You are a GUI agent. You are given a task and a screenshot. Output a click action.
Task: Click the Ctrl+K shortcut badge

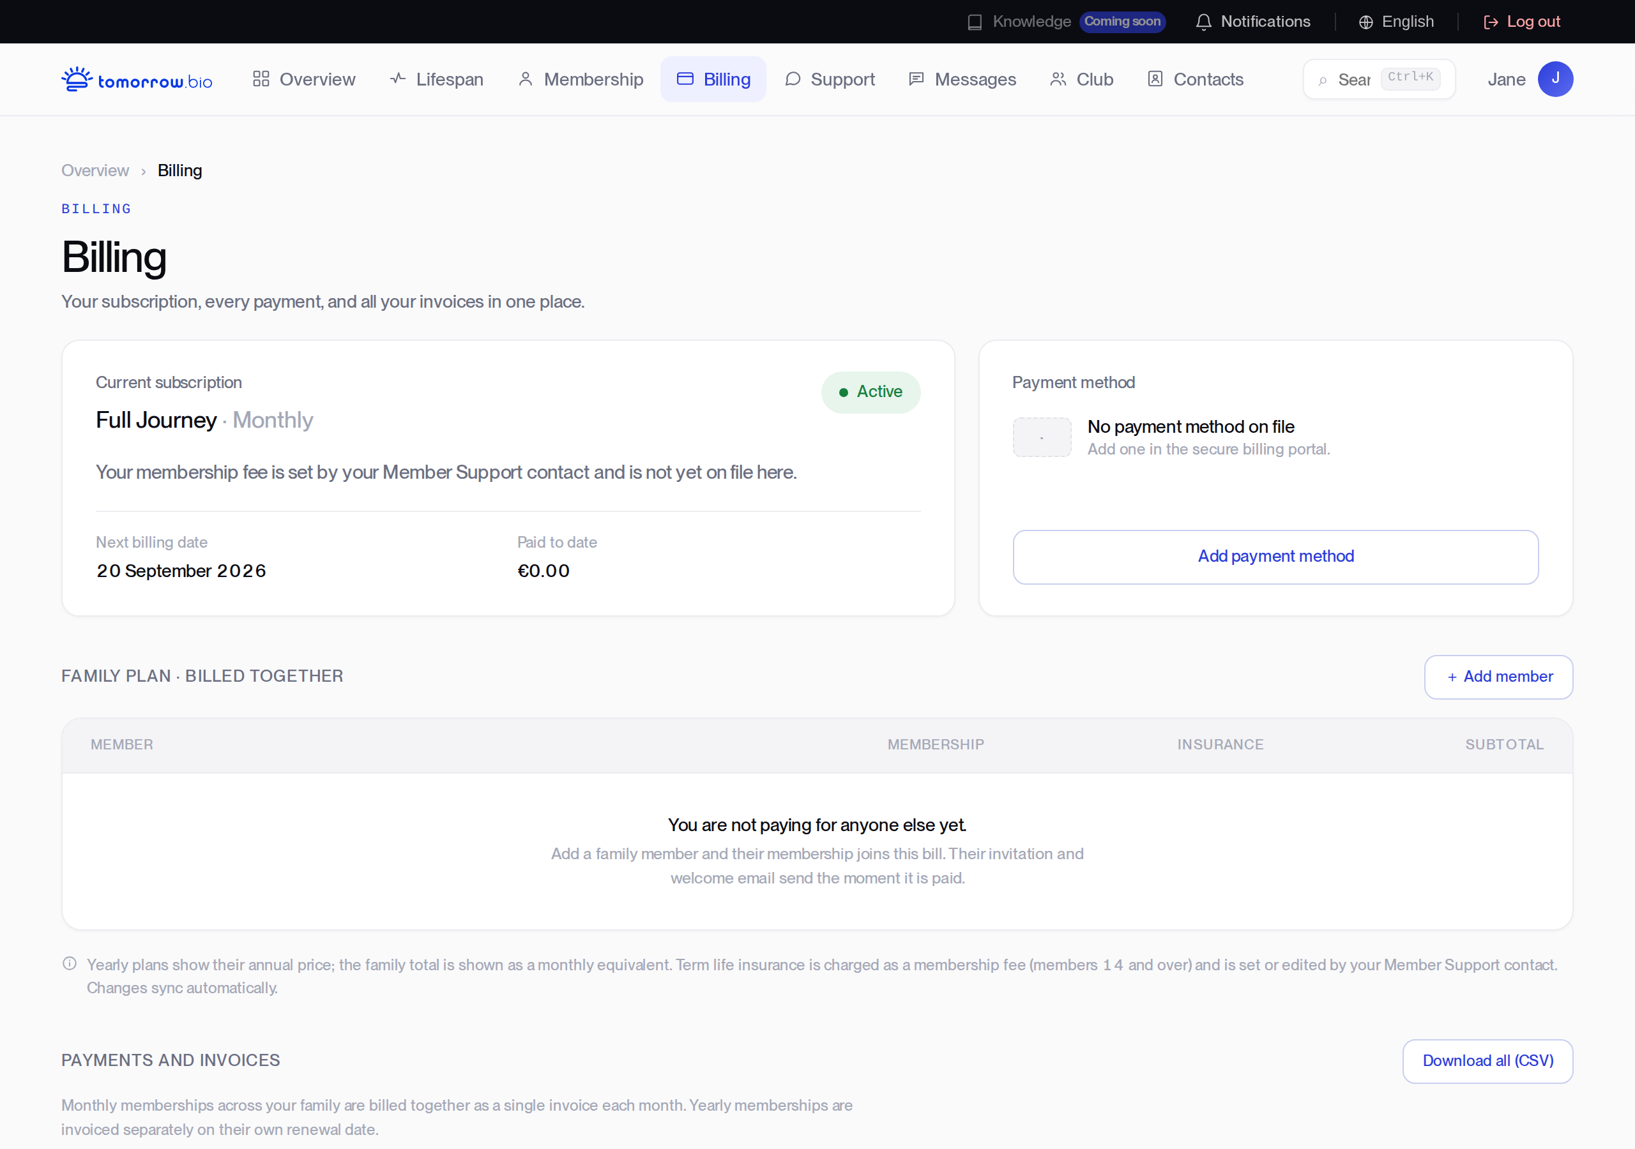click(x=1410, y=78)
